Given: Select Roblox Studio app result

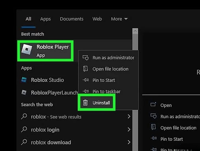Looking at the screenshot, I should [x=48, y=80].
